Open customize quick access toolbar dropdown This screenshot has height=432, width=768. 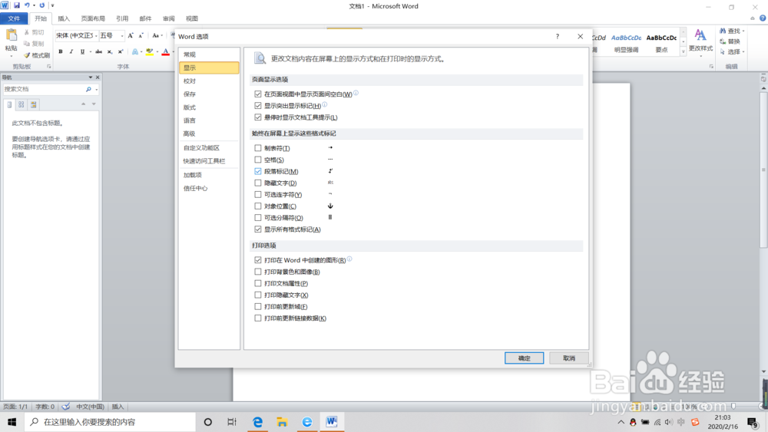tap(52, 5)
